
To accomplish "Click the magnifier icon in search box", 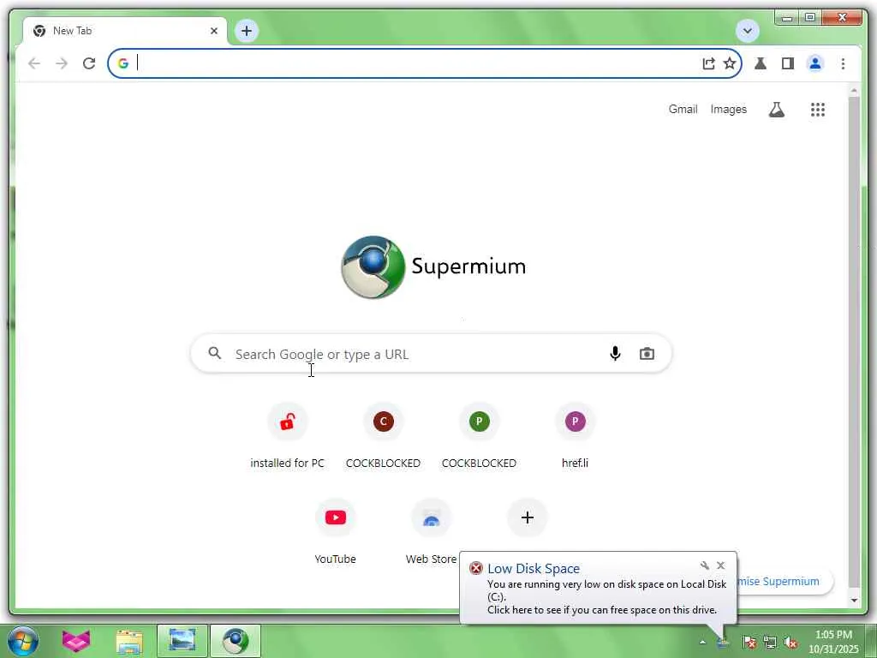I will click(x=215, y=353).
